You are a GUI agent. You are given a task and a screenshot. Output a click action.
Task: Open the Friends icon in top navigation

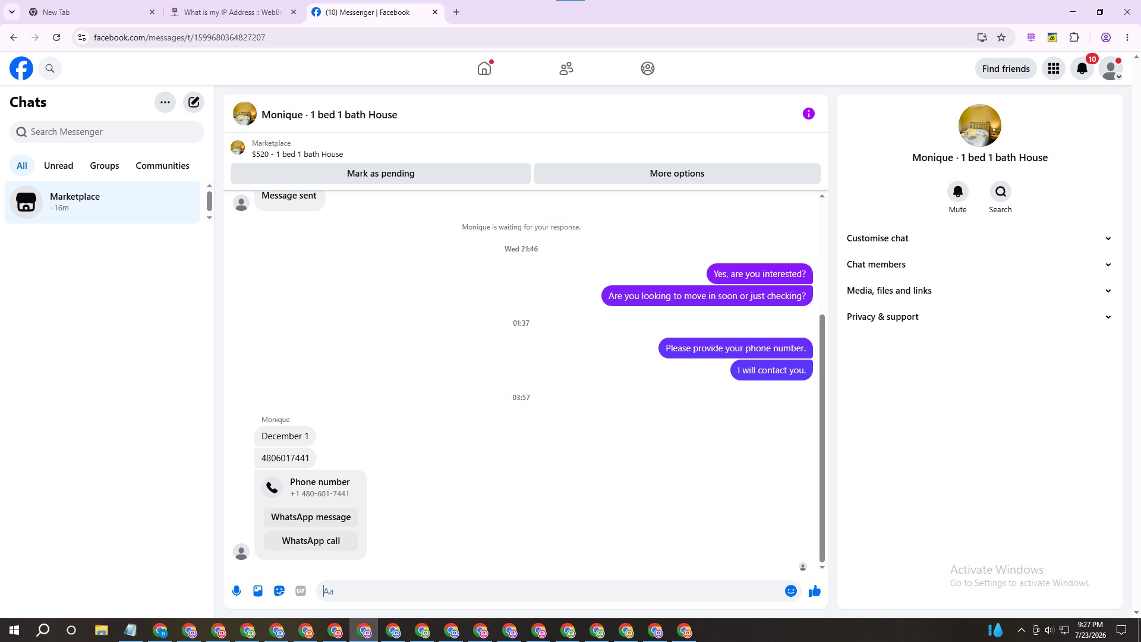point(566,68)
